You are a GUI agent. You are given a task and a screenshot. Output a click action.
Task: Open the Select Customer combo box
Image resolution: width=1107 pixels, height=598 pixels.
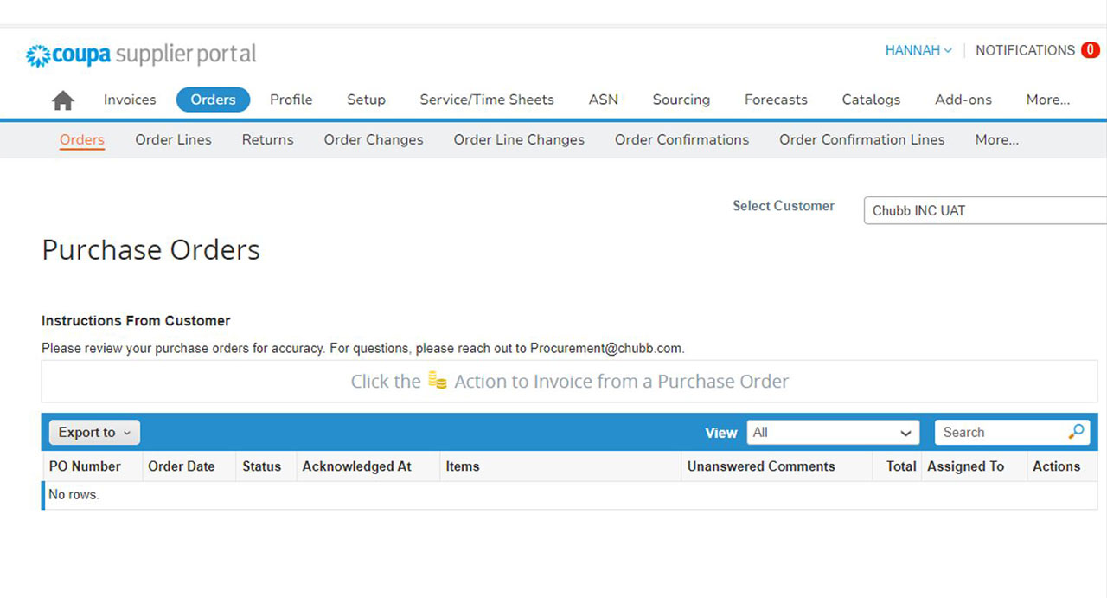(984, 210)
